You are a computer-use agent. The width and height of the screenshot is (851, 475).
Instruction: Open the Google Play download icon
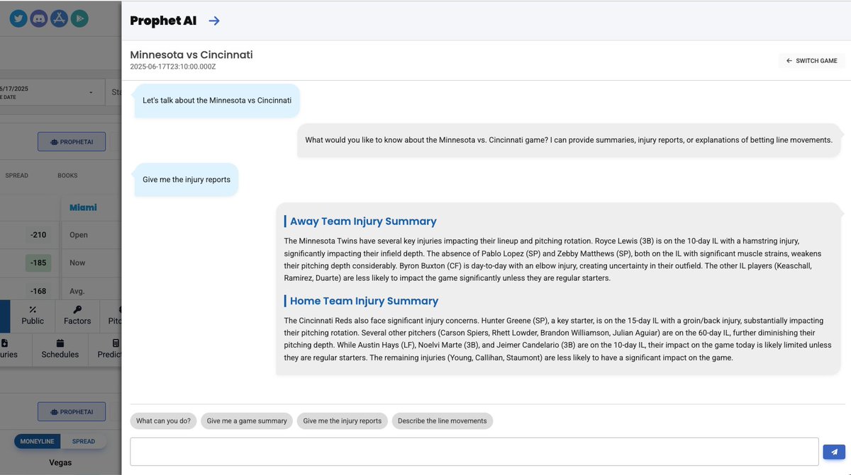pos(79,18)
